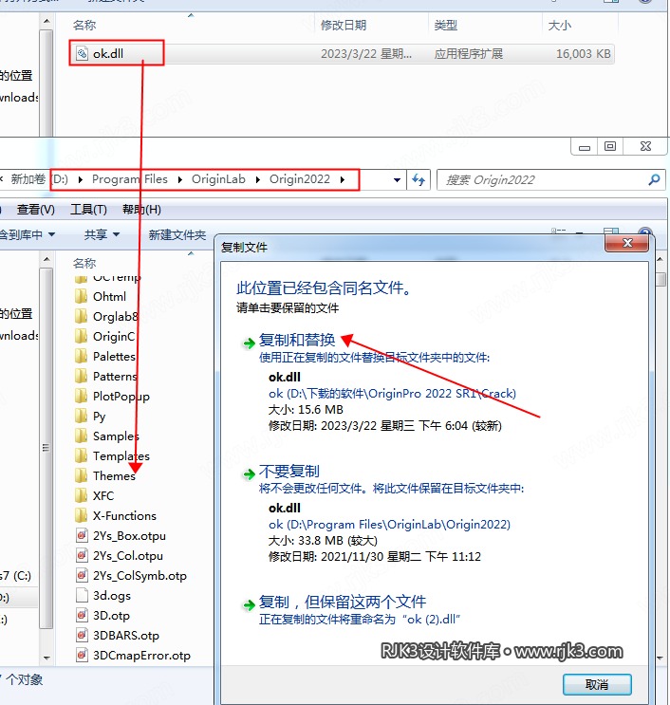Open the Patterns folder icon

[82, 376]
